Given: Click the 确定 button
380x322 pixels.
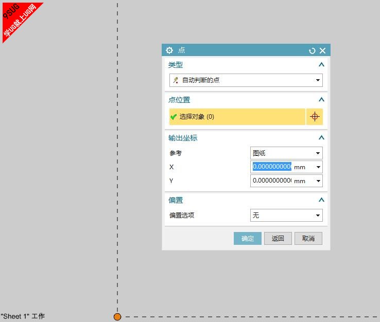Looking at the screenshot, I should pos(248,239).
